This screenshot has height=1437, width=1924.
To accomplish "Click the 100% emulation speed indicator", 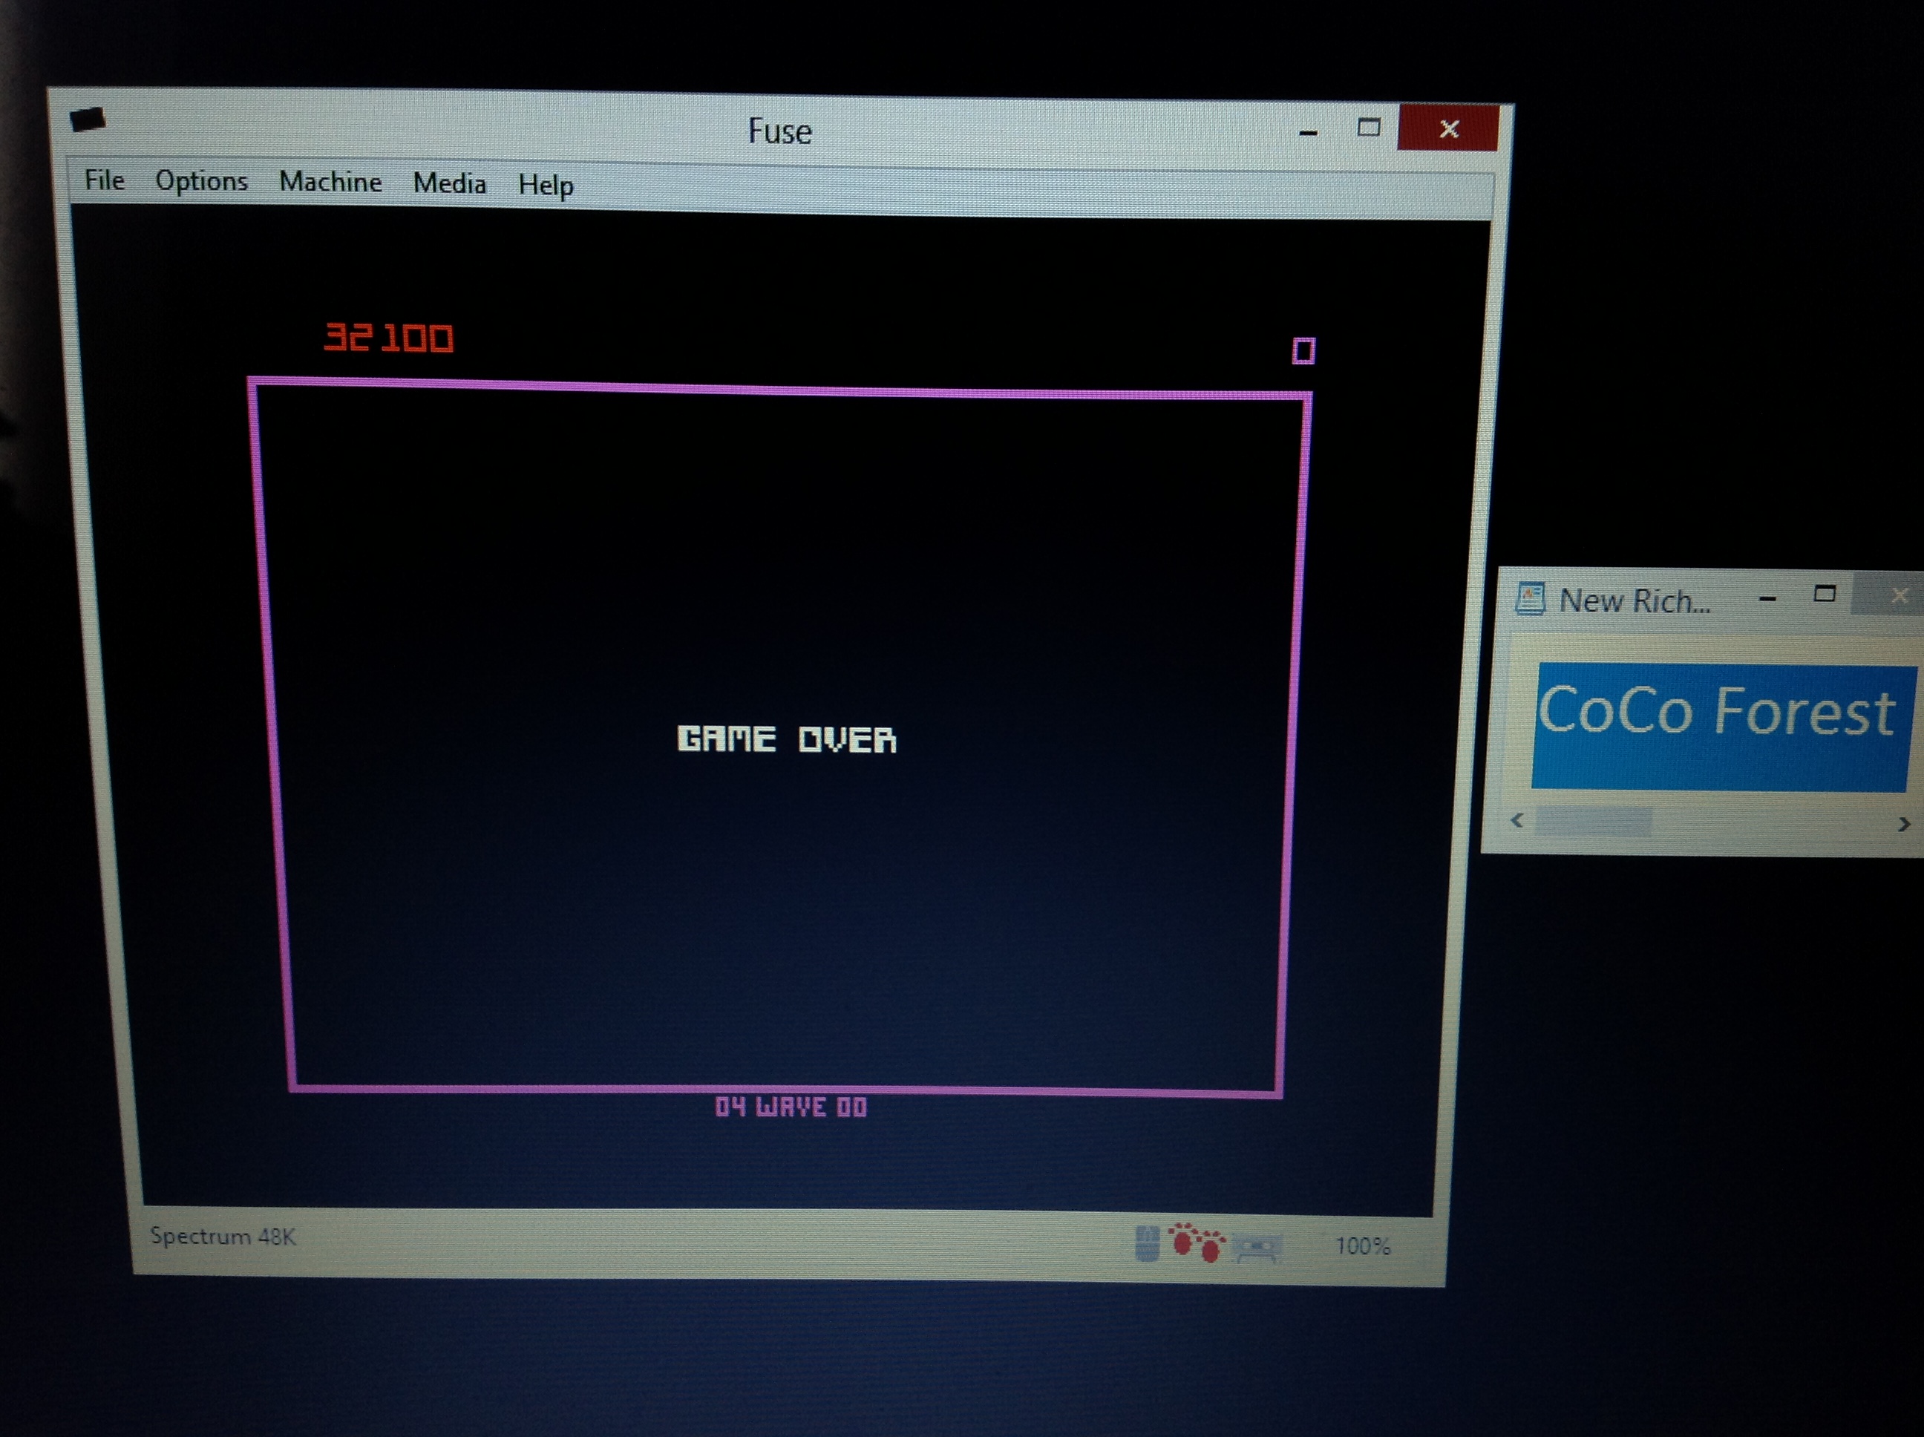I will (x=1362, y=1246).
